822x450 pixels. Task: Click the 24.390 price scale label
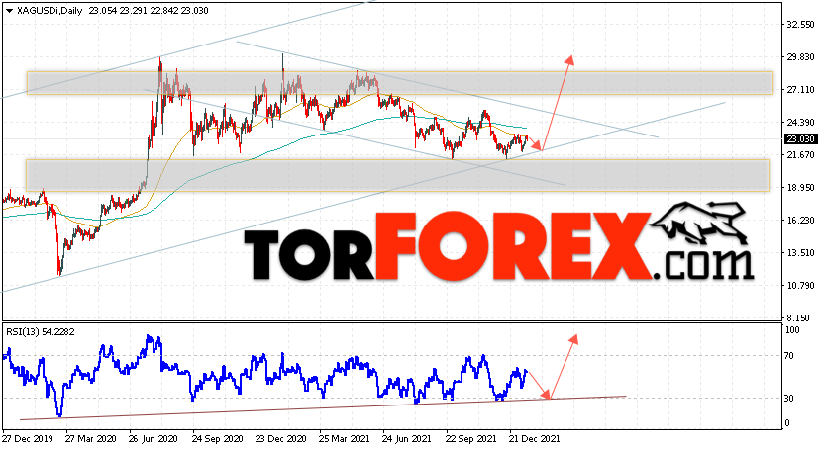coord(800,123)
